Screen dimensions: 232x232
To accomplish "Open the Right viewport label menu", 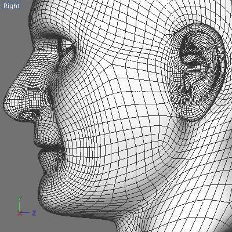I will [x=12, y=6].
